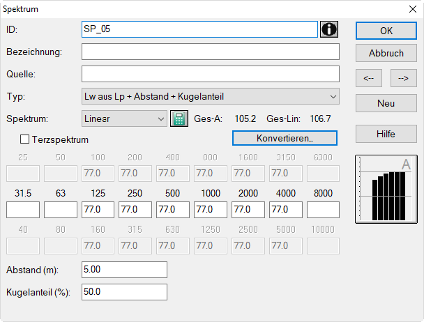Click the disabled 100 Hz third-octave field
This screenshot has width=424, height=322.
pos(98,174)
